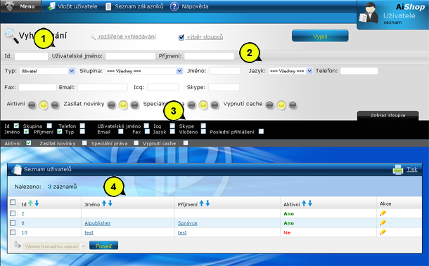Click the pencil edit icon for Aipublisher row
Viewport: 429px width, 266px height.
tap(383, 222)
